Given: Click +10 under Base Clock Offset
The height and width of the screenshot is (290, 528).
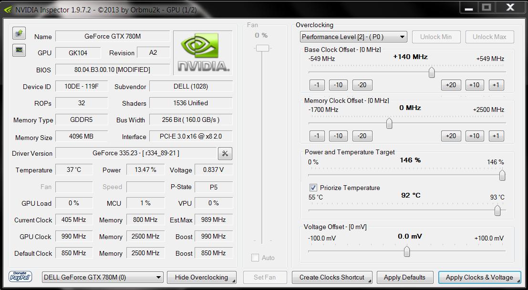Looking at the screenshot, I should point(475,85).
